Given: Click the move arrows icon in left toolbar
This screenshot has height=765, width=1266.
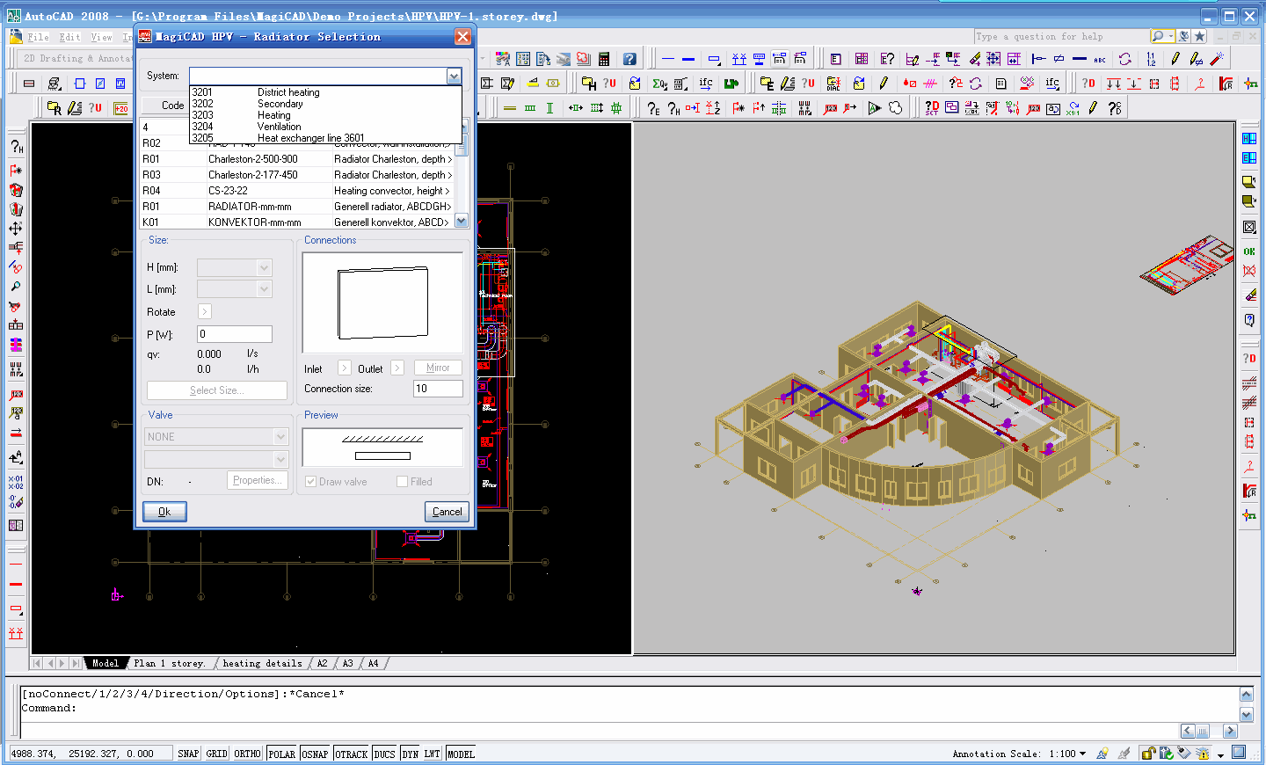Looking at the screenshot, I should (16, 229).
